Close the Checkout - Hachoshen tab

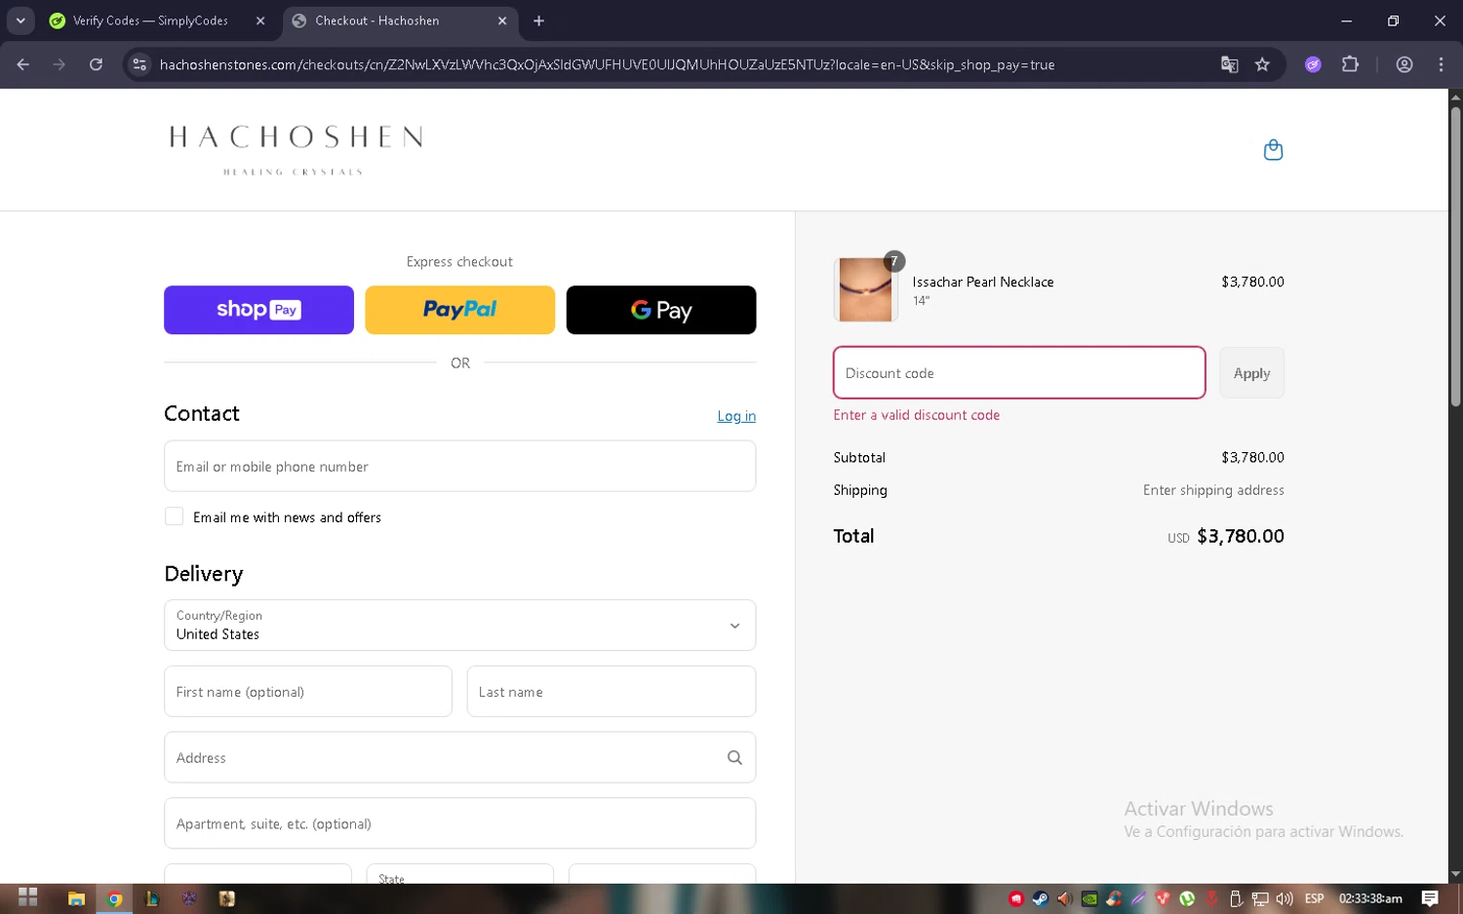point(502,20)
